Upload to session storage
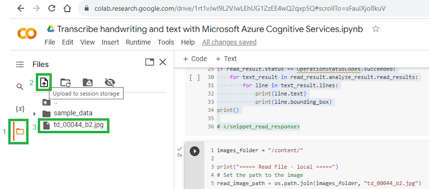 tap(44, 82)
